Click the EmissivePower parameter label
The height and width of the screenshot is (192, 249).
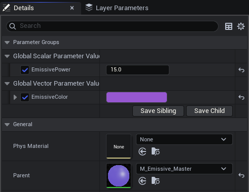pyautogui.click(x=51, y=69)
